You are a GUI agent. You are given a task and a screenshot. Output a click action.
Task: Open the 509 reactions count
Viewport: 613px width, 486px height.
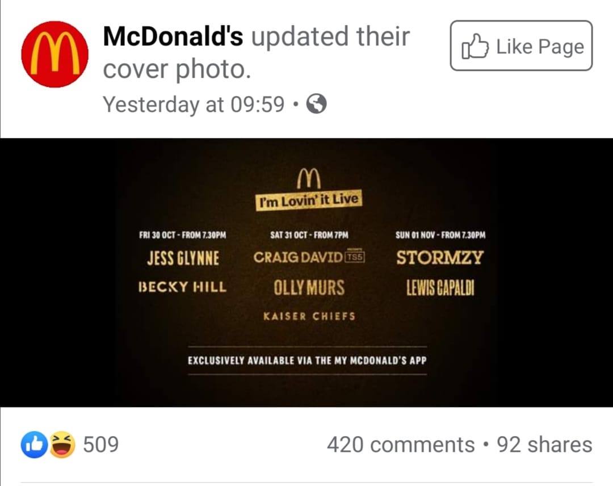click(x=101, y=445)
